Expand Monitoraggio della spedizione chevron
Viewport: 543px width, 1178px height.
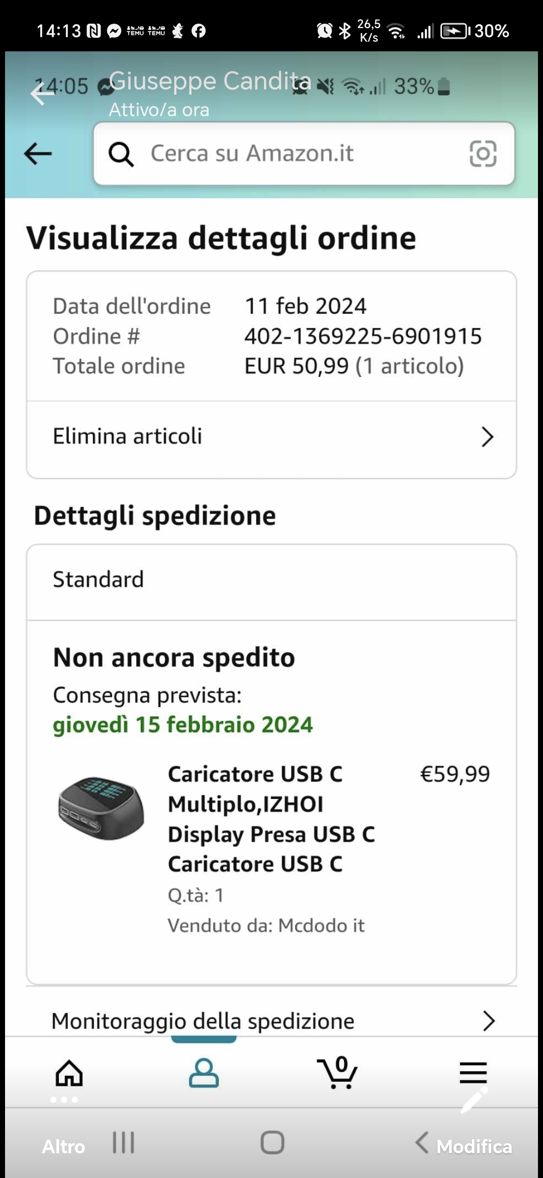tap(488, 1021)
